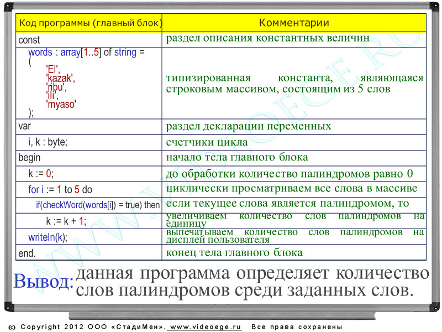Click the 'Copyright 2012 ООО «СтадиМен»' notice
The height and width of the screenshot is (332, 442).
coord(88,327)
